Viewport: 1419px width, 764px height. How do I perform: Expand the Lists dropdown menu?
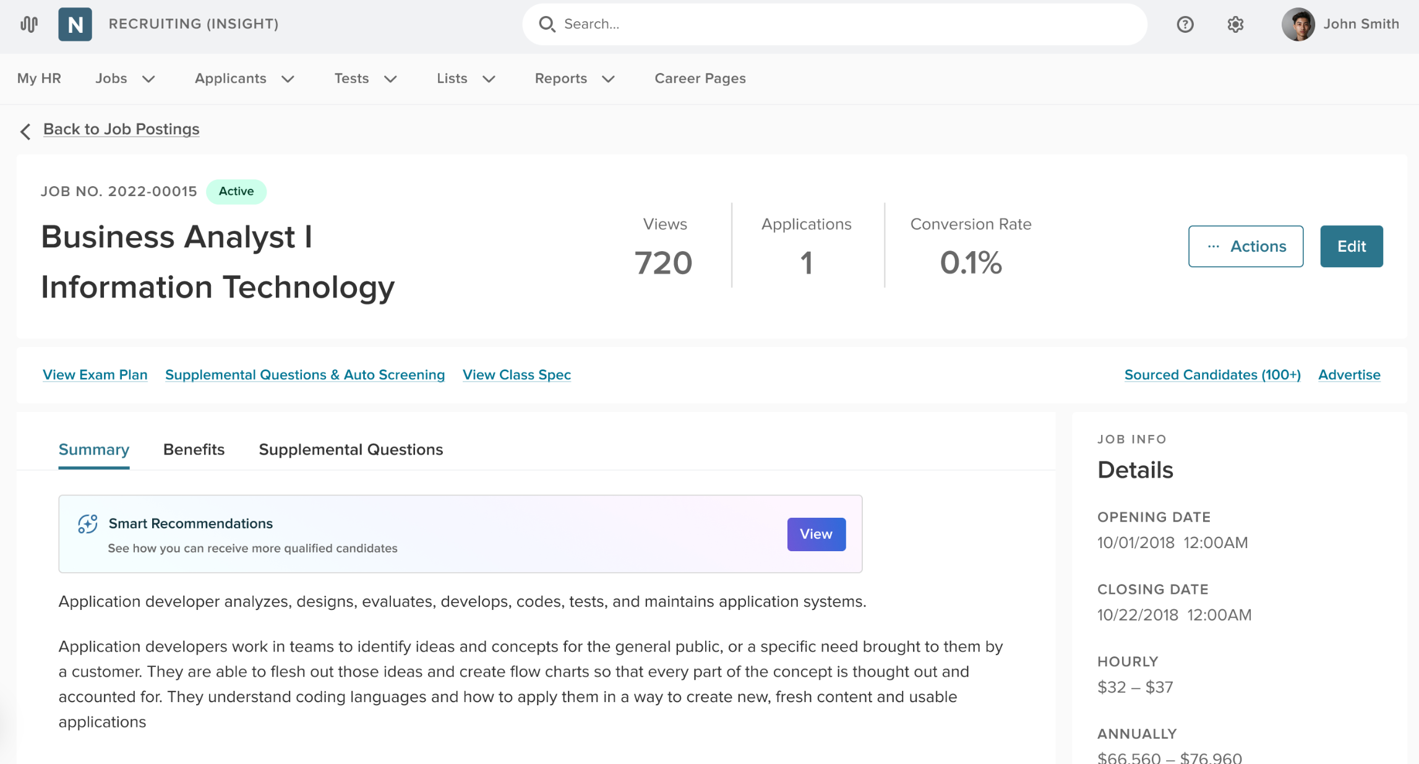coord(466,79)
